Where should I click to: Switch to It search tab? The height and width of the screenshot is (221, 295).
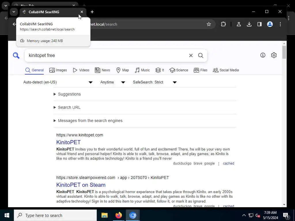pos(160,70)
